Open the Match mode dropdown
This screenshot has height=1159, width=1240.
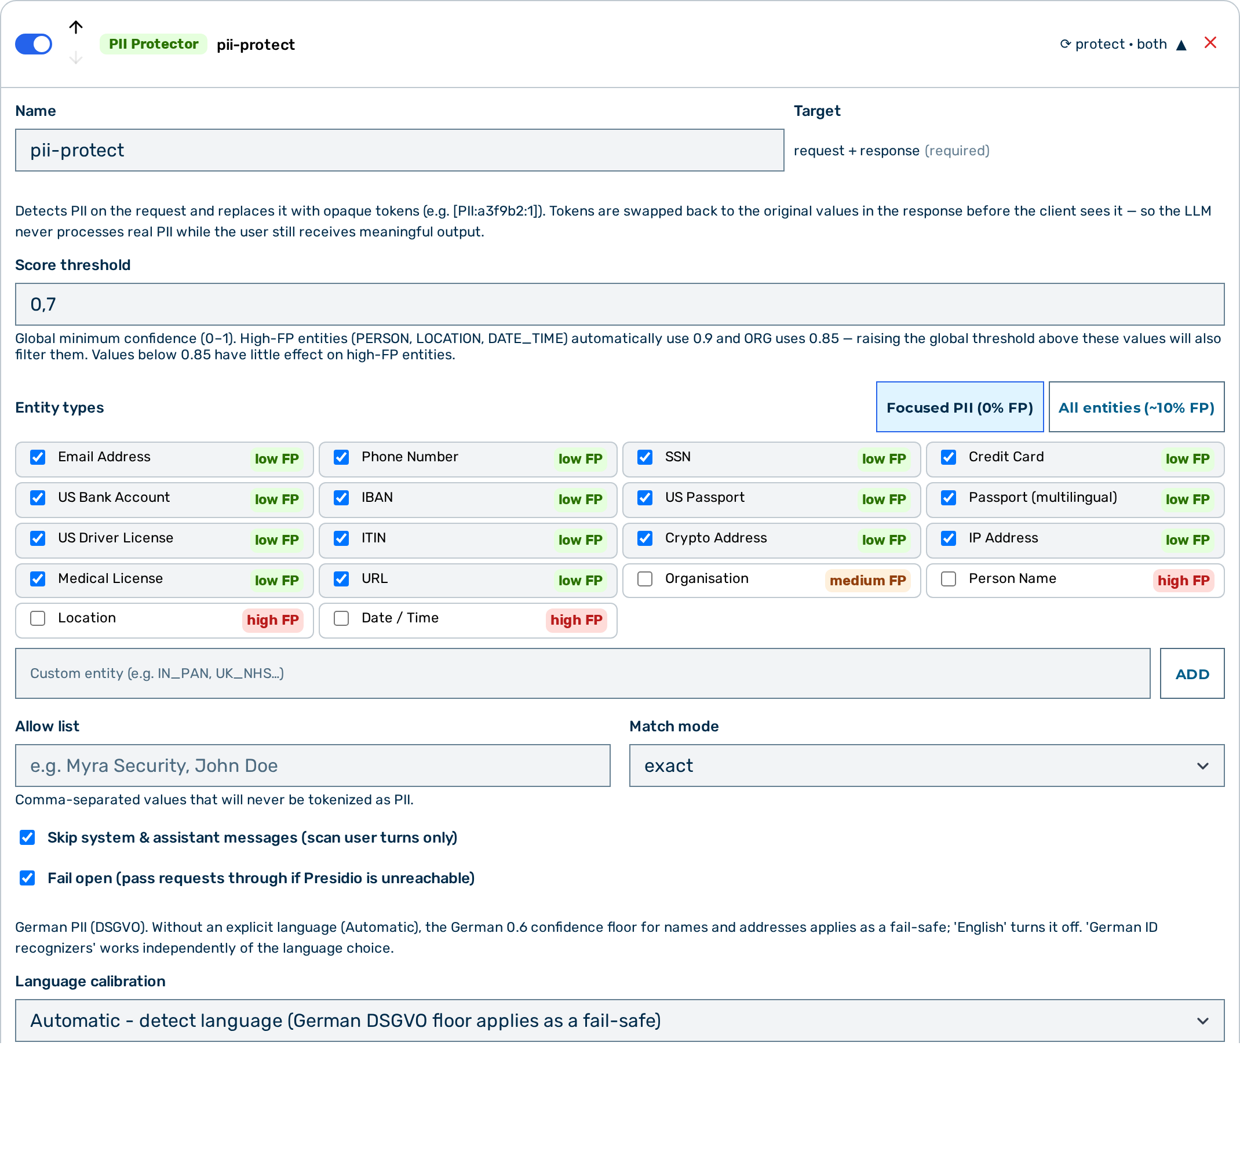(x=927, y=766)
